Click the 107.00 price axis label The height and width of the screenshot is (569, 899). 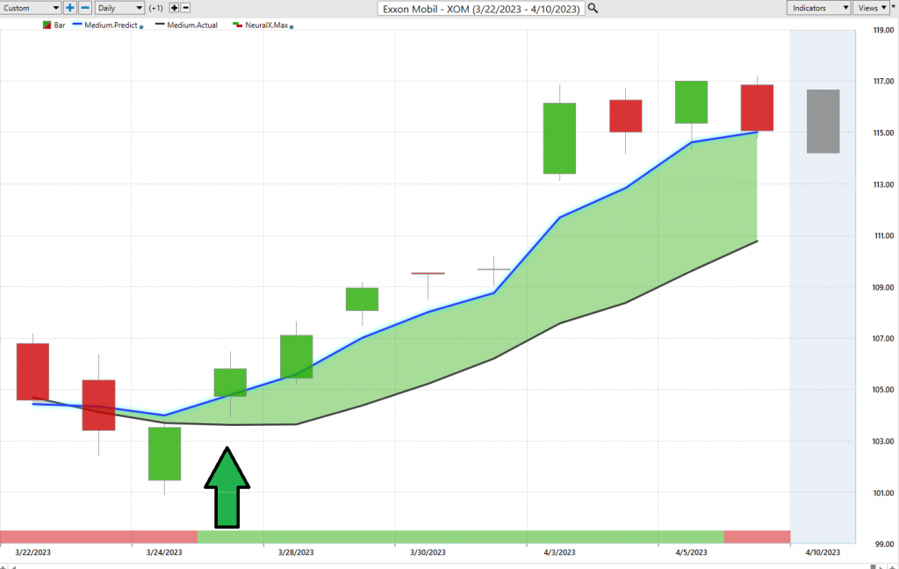[x=883, y=338]
